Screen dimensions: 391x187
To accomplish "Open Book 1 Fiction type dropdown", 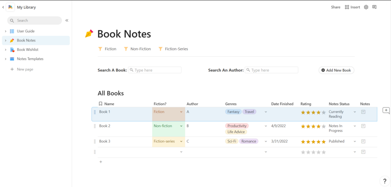I will (181, 112).
